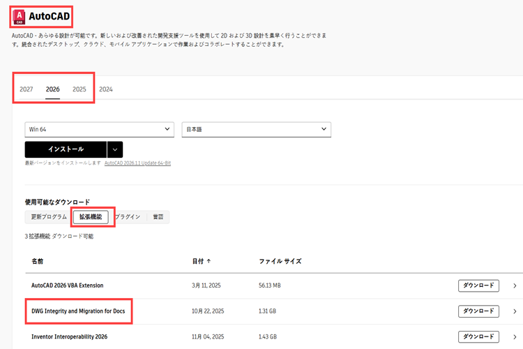Open AutoCAD 2026.1.1 Update 64-Bit link
Image resolution: width=523 pixels, height=349 pixels.
coord(137,163)
